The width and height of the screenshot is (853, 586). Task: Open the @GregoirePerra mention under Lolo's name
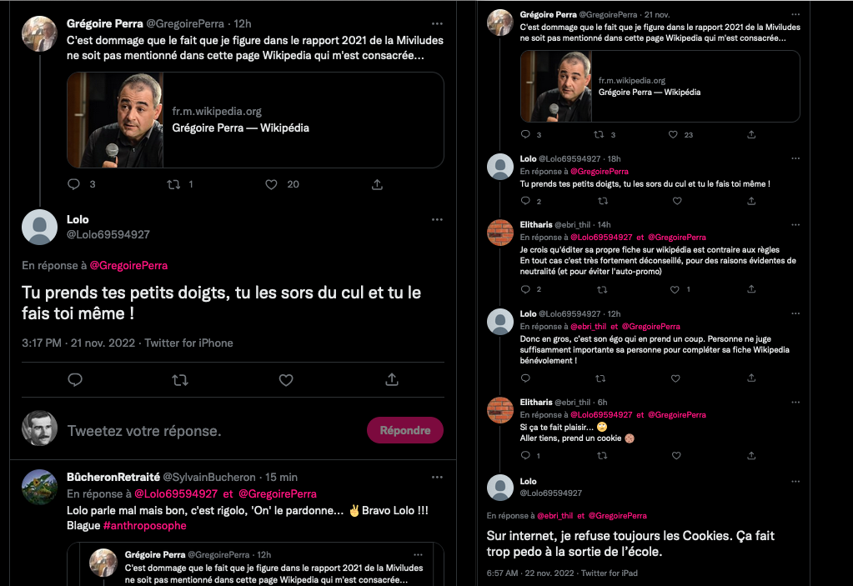pyautogui.click(x=128, y=265)
